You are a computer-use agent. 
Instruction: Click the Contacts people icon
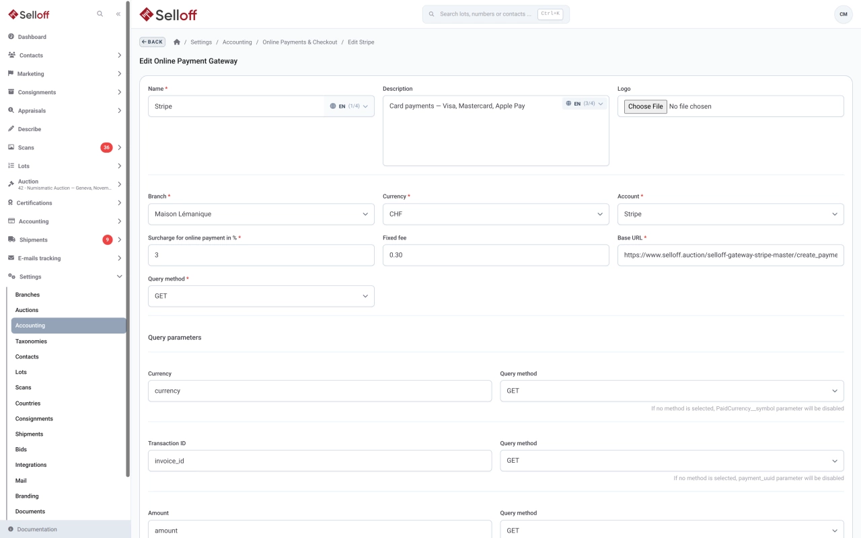[x=11, y=55]
